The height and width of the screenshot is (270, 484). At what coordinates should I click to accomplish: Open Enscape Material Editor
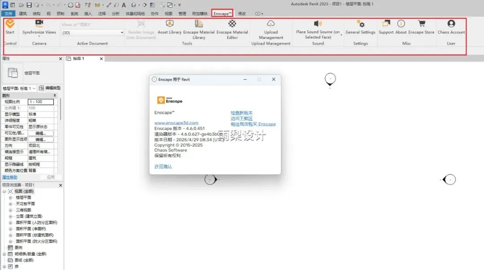(x=232, y=30)
